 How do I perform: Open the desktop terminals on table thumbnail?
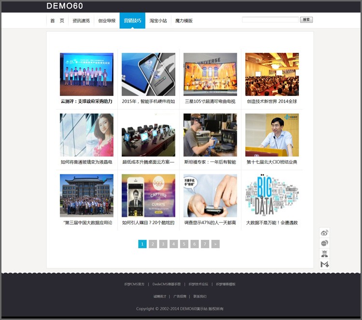pyautogui.click(x=149, y=135)
